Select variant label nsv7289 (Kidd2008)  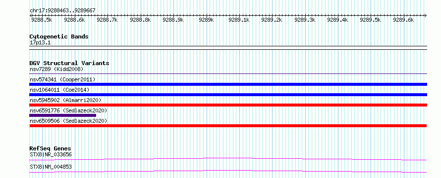[56, 69]
